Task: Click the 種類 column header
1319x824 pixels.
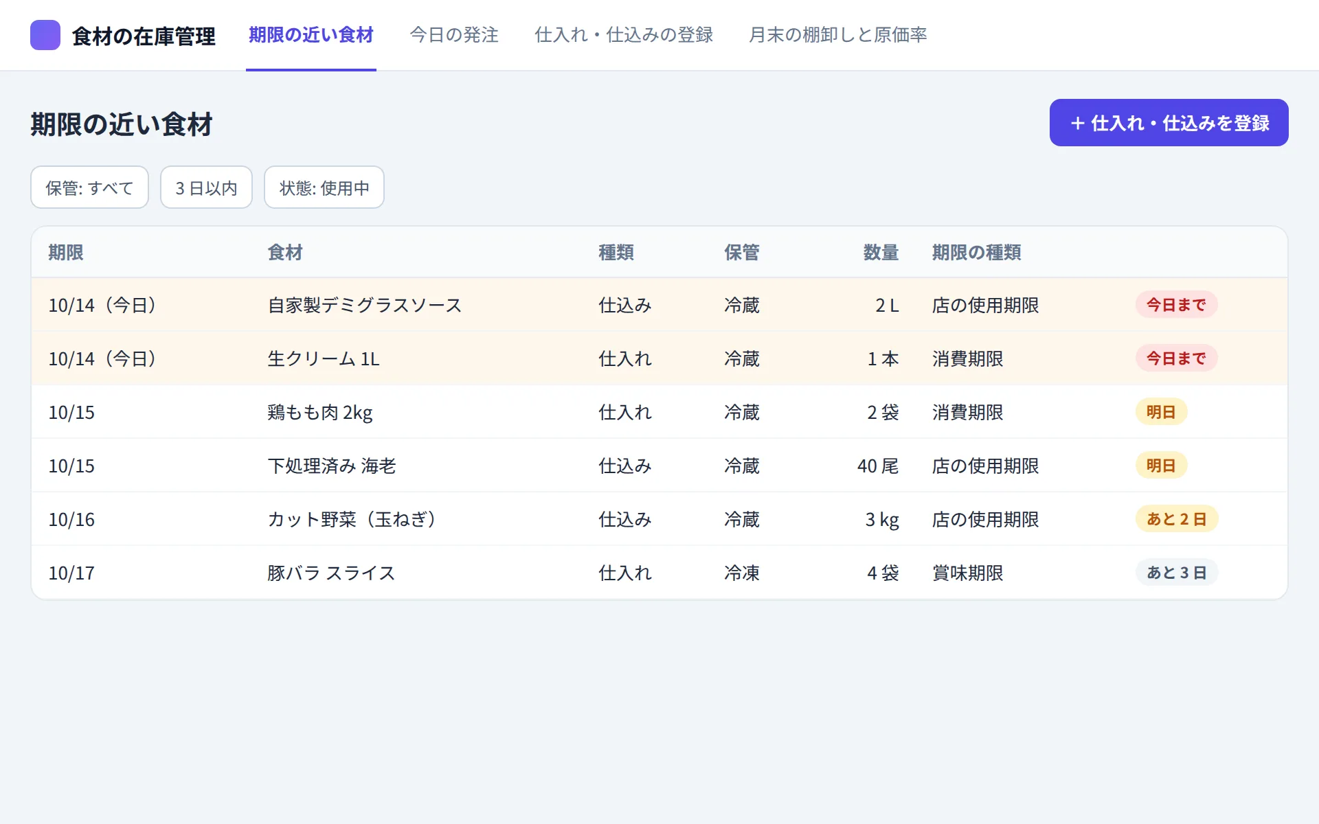Action: [616, 253]
